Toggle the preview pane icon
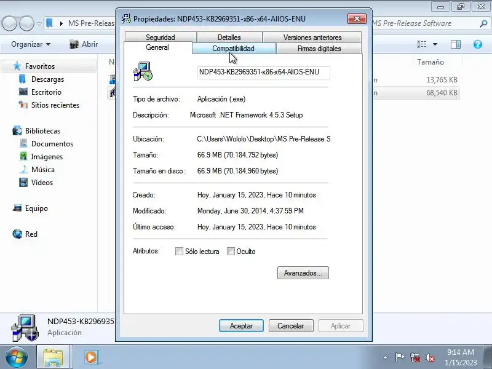Viewport: 492px width, 369px height. pyautogui.click(x=456, y=44)
